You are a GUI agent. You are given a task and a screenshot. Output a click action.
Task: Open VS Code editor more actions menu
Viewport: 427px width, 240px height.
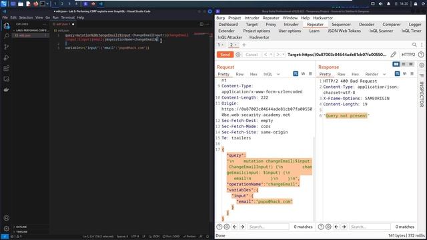tap(207, 24)
